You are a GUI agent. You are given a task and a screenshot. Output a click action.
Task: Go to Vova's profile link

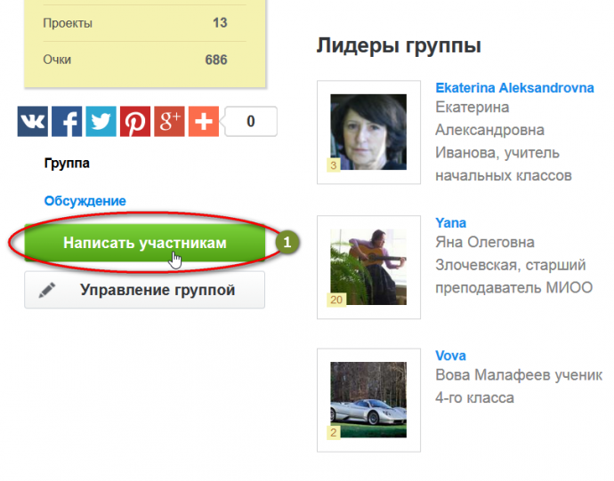pyautogui.click(x=450, y=356)
